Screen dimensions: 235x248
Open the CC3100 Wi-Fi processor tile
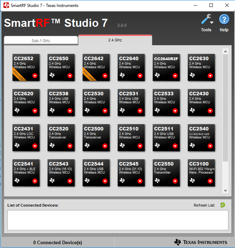201,173
